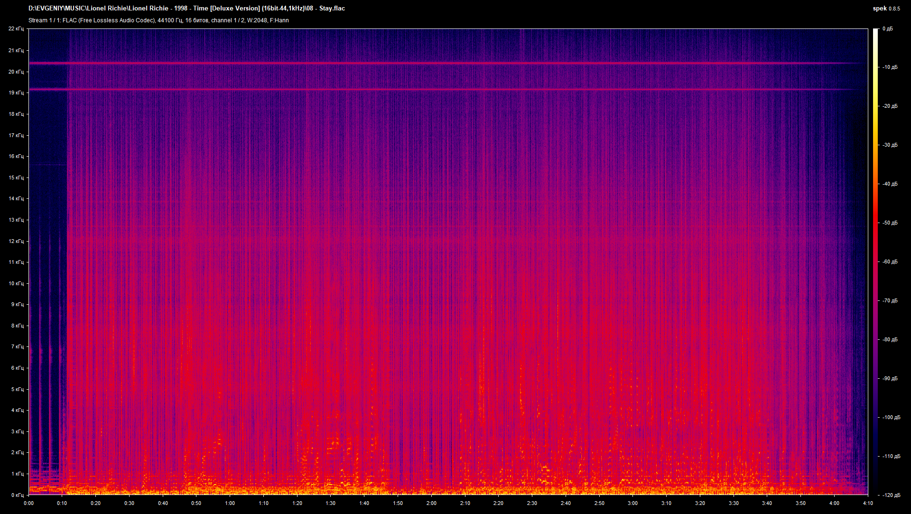This screenshot has height=514, width=911.
Task: Click the 0 кГц frequency axis label
Action: click(17, 495)
